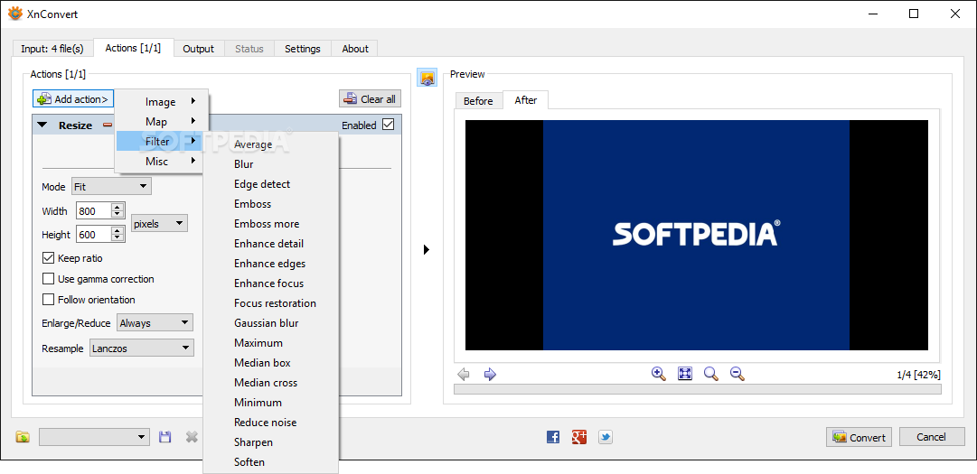977x474 pixels.
Task: Open the Facebook share icon
Action: (x=553, y=437)
